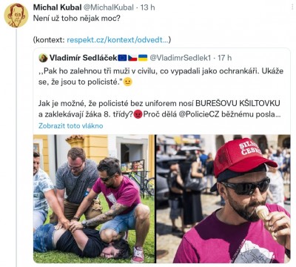Open the 13 h timestamp of tweet
The width and height of the screenshot is (296, 267).
147,7
